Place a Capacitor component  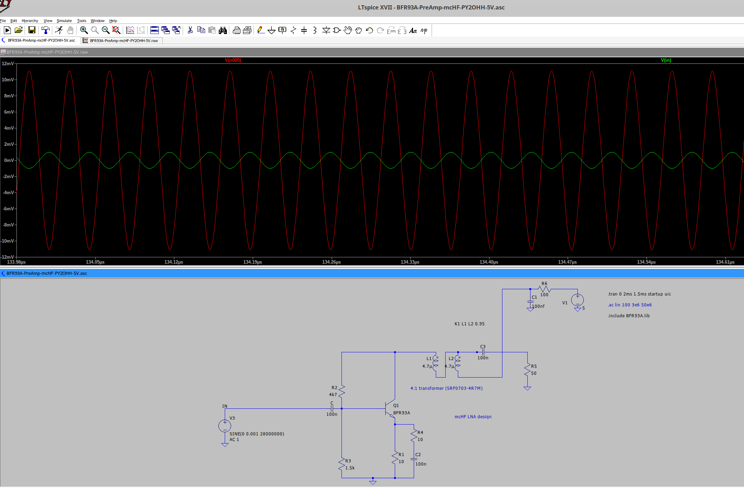point(304,30)
